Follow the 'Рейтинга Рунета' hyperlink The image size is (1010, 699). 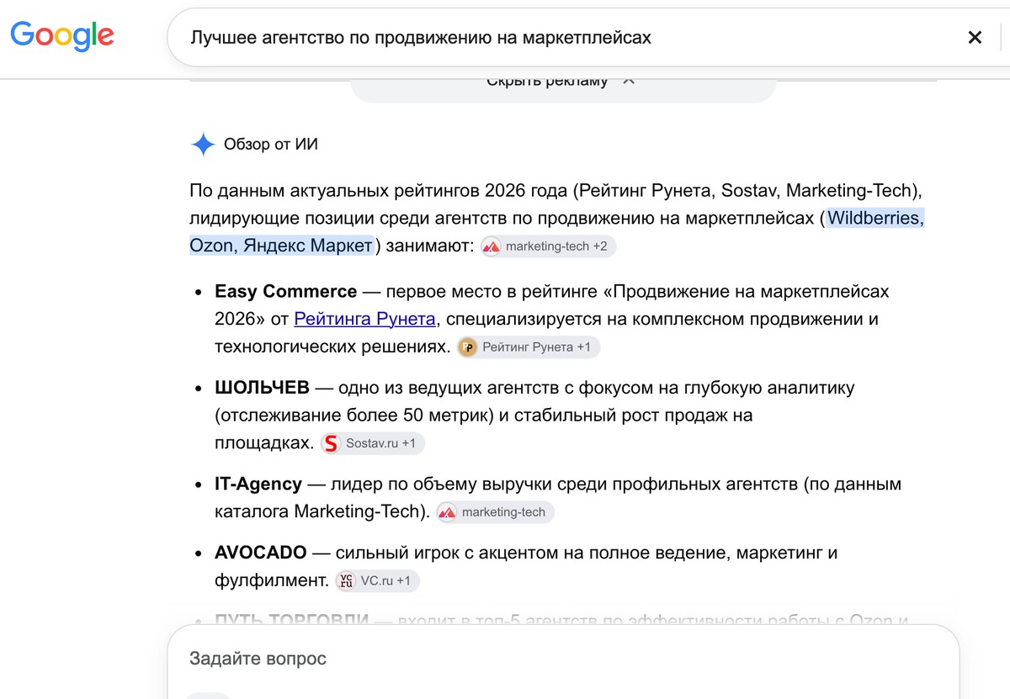pos(364,319)
